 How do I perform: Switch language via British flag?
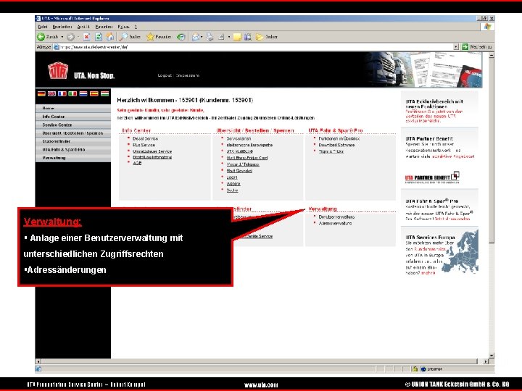coord(51,93)
